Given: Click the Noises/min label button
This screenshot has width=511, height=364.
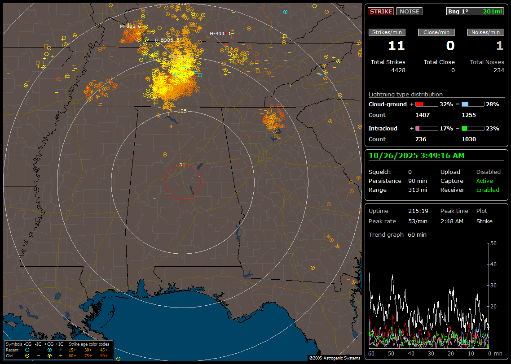Looking at the screenshot, I should (485, 32).
